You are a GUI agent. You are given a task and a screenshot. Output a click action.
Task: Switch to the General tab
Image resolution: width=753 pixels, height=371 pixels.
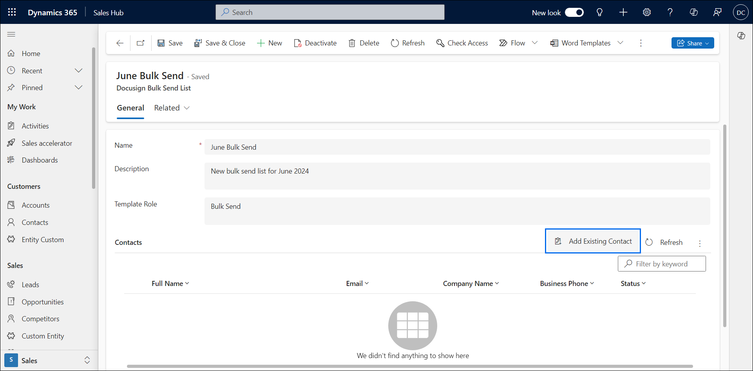(130, 108)
